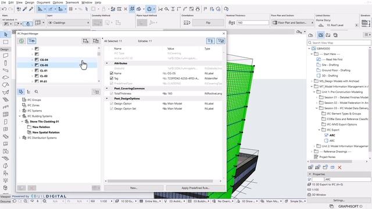Select Stone Tile Cladding 01 system
The image size is (372, 209).
pos(44,121)
